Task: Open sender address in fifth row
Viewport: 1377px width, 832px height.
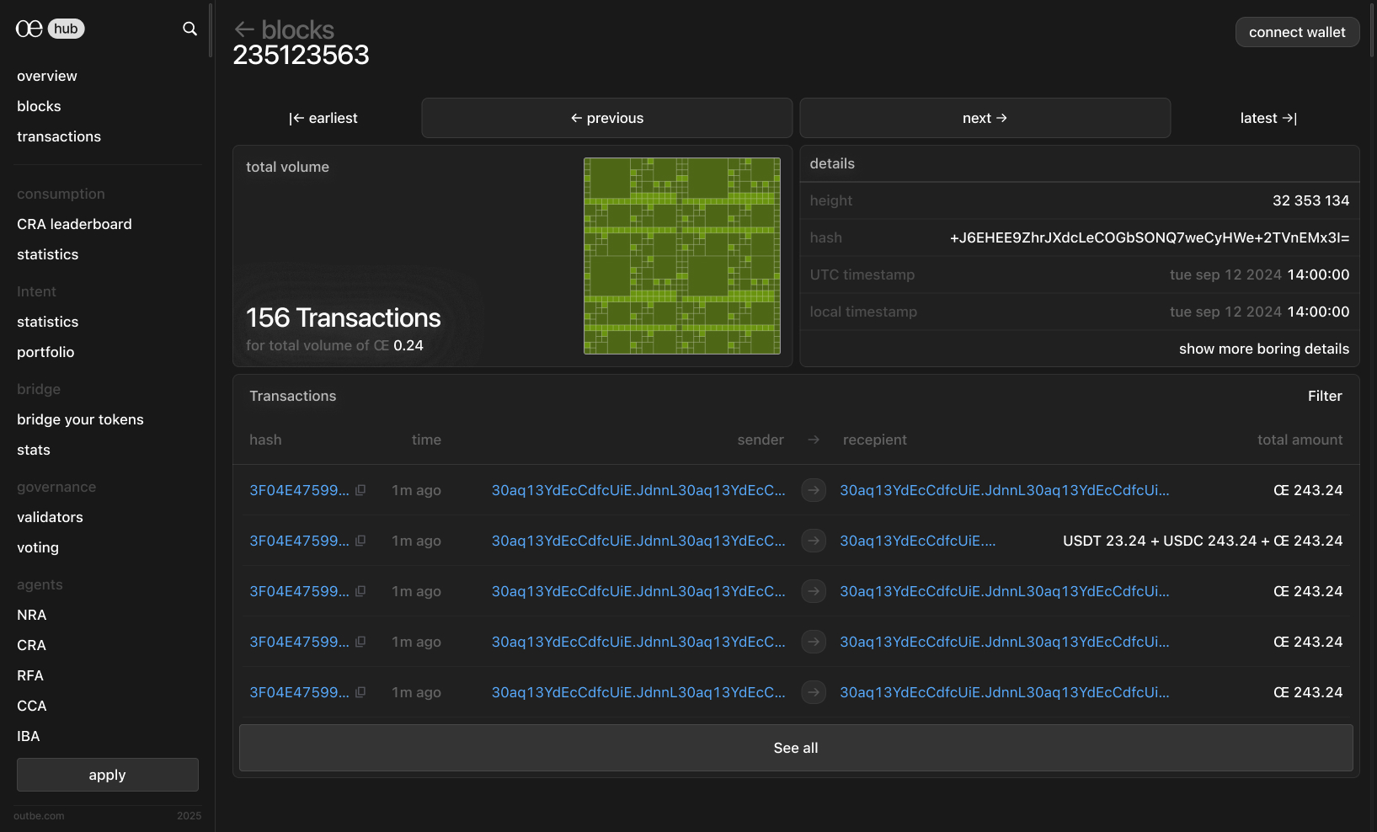Action: point(638,692)
